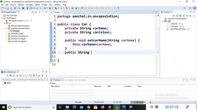Viewport: 197px width, 110px height.
Task: Click the stop square icon in Boot Dashboard
Action: 14,75
